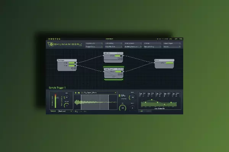Add a Spectral Shifting module
The image size is (229, 152).
[152, 46]
